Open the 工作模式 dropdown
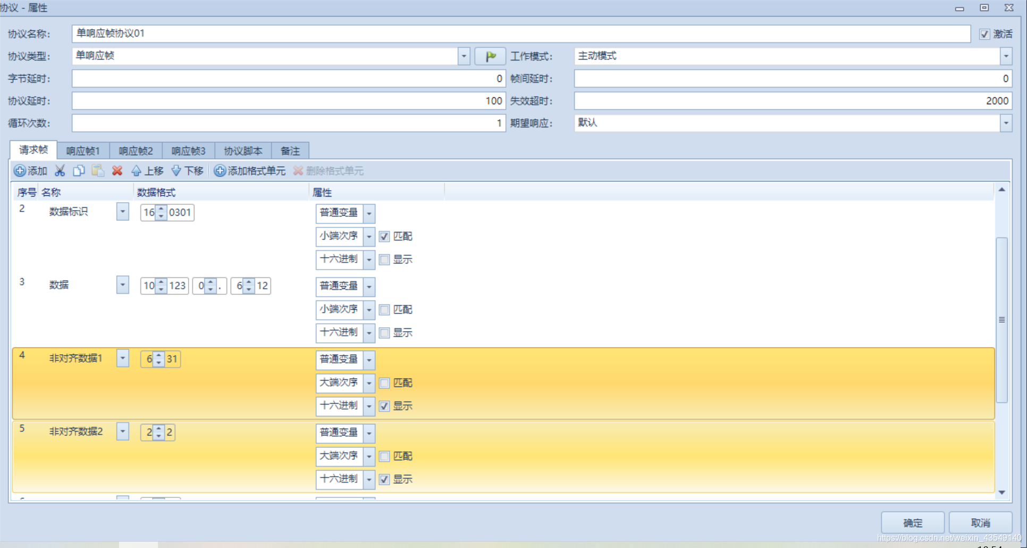This screenshot has width=1027, height=548. pos(1006,56)
